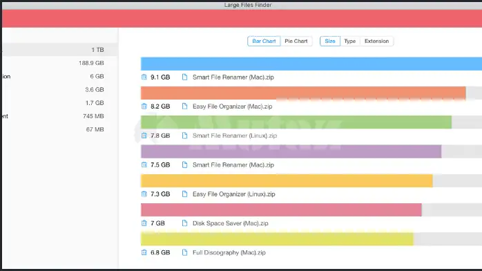
Task: Click the trash icon beside 8.2 GB
Action: pos(144,106)
